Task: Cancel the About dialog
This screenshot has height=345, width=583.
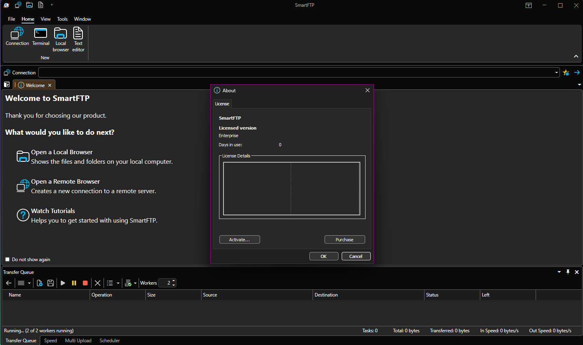Action: (356, 256)
